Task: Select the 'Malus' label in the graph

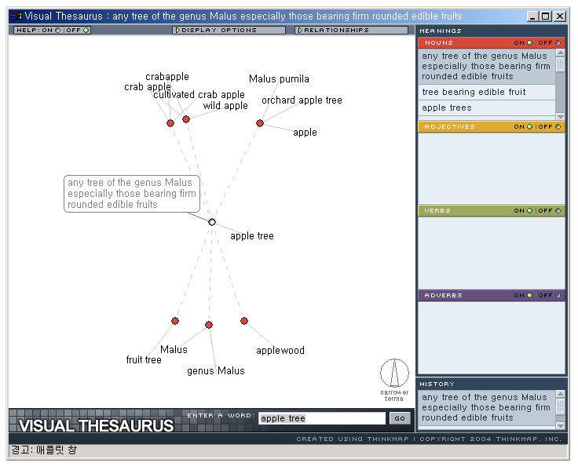Action: (174, 349)
